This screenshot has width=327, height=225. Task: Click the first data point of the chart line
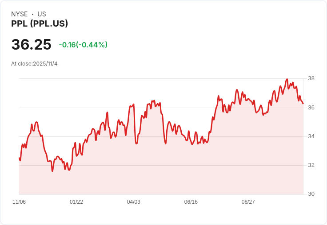pyautogui.click(x=19, y=158)
